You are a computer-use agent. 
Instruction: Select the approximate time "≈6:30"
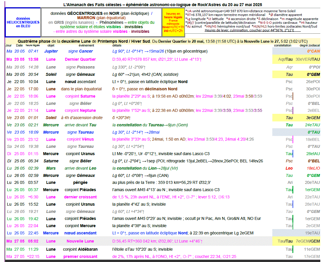pyautogui.click(x=33, y=197)
